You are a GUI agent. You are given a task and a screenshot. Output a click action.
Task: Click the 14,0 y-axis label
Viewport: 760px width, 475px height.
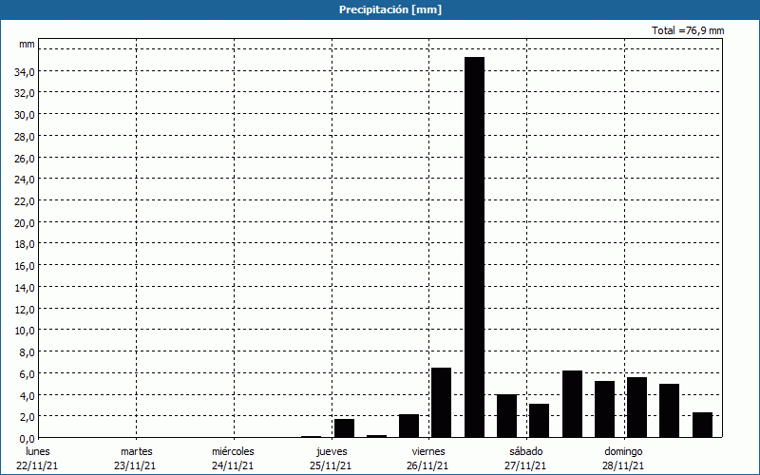[x=25, y=288]
